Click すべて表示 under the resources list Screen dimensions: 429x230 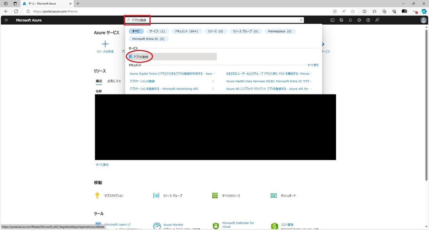103,164
